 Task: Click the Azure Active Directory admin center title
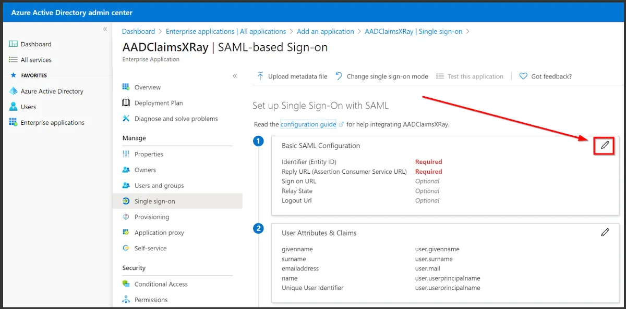(71, 12)
